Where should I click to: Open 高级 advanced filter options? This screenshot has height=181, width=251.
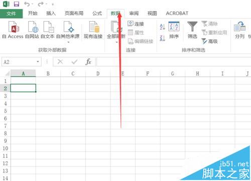[210, 41]
